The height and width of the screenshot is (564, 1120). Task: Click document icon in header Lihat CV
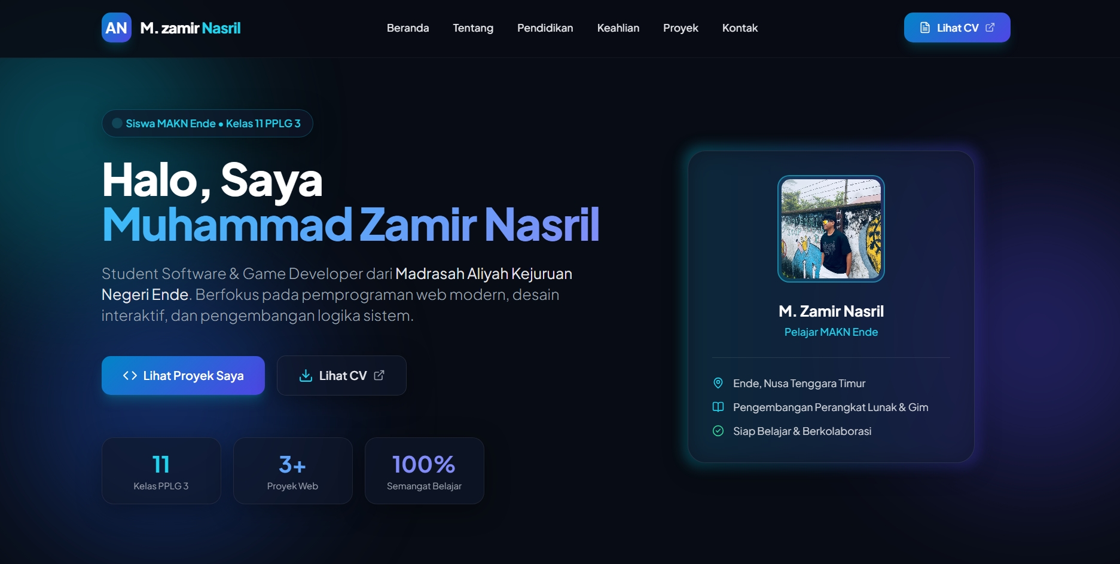point(925,27)
